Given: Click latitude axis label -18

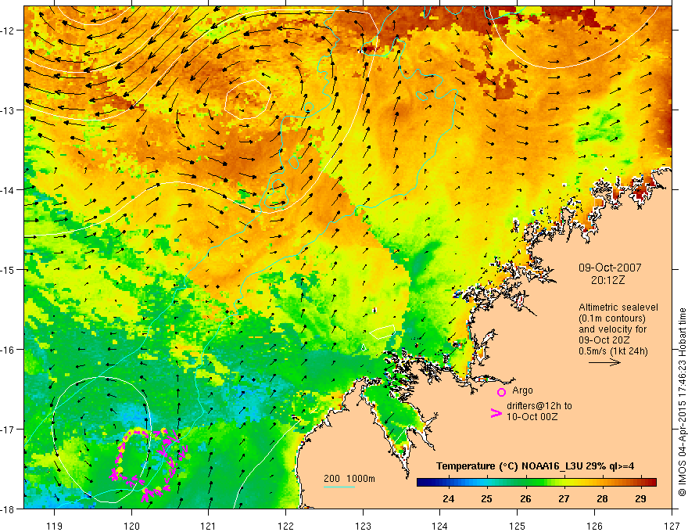Looking at the screenshot, I should (x=9, y=509).
